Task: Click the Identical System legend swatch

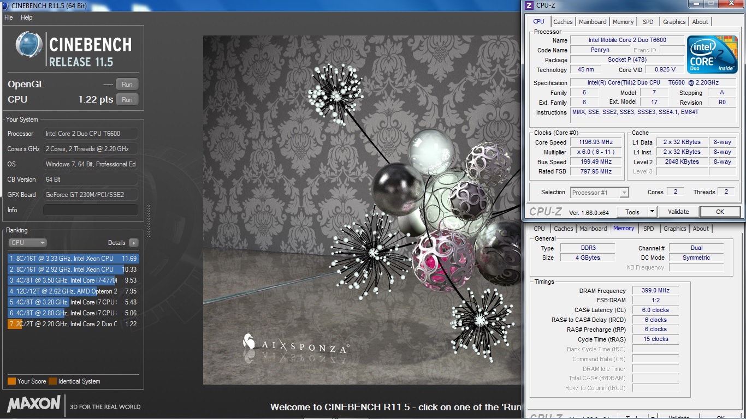Action: [52, 381]
